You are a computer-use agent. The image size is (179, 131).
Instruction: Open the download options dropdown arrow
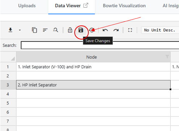tap(20, 30)
